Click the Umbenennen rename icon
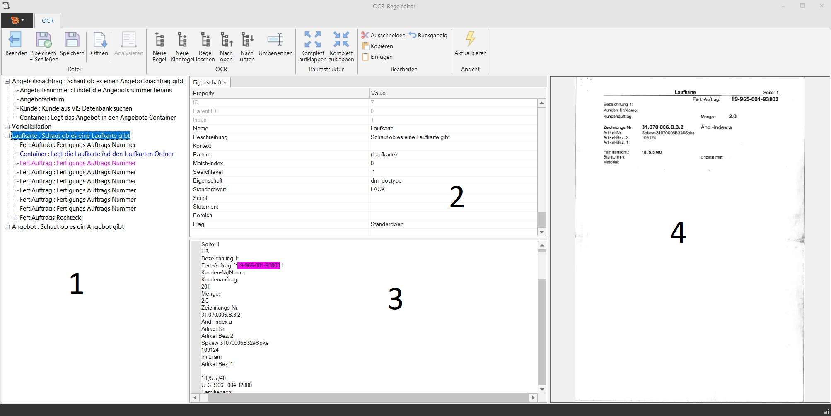Image resolution: width=831 pixels, height=416 pixels. pos(275,40)
